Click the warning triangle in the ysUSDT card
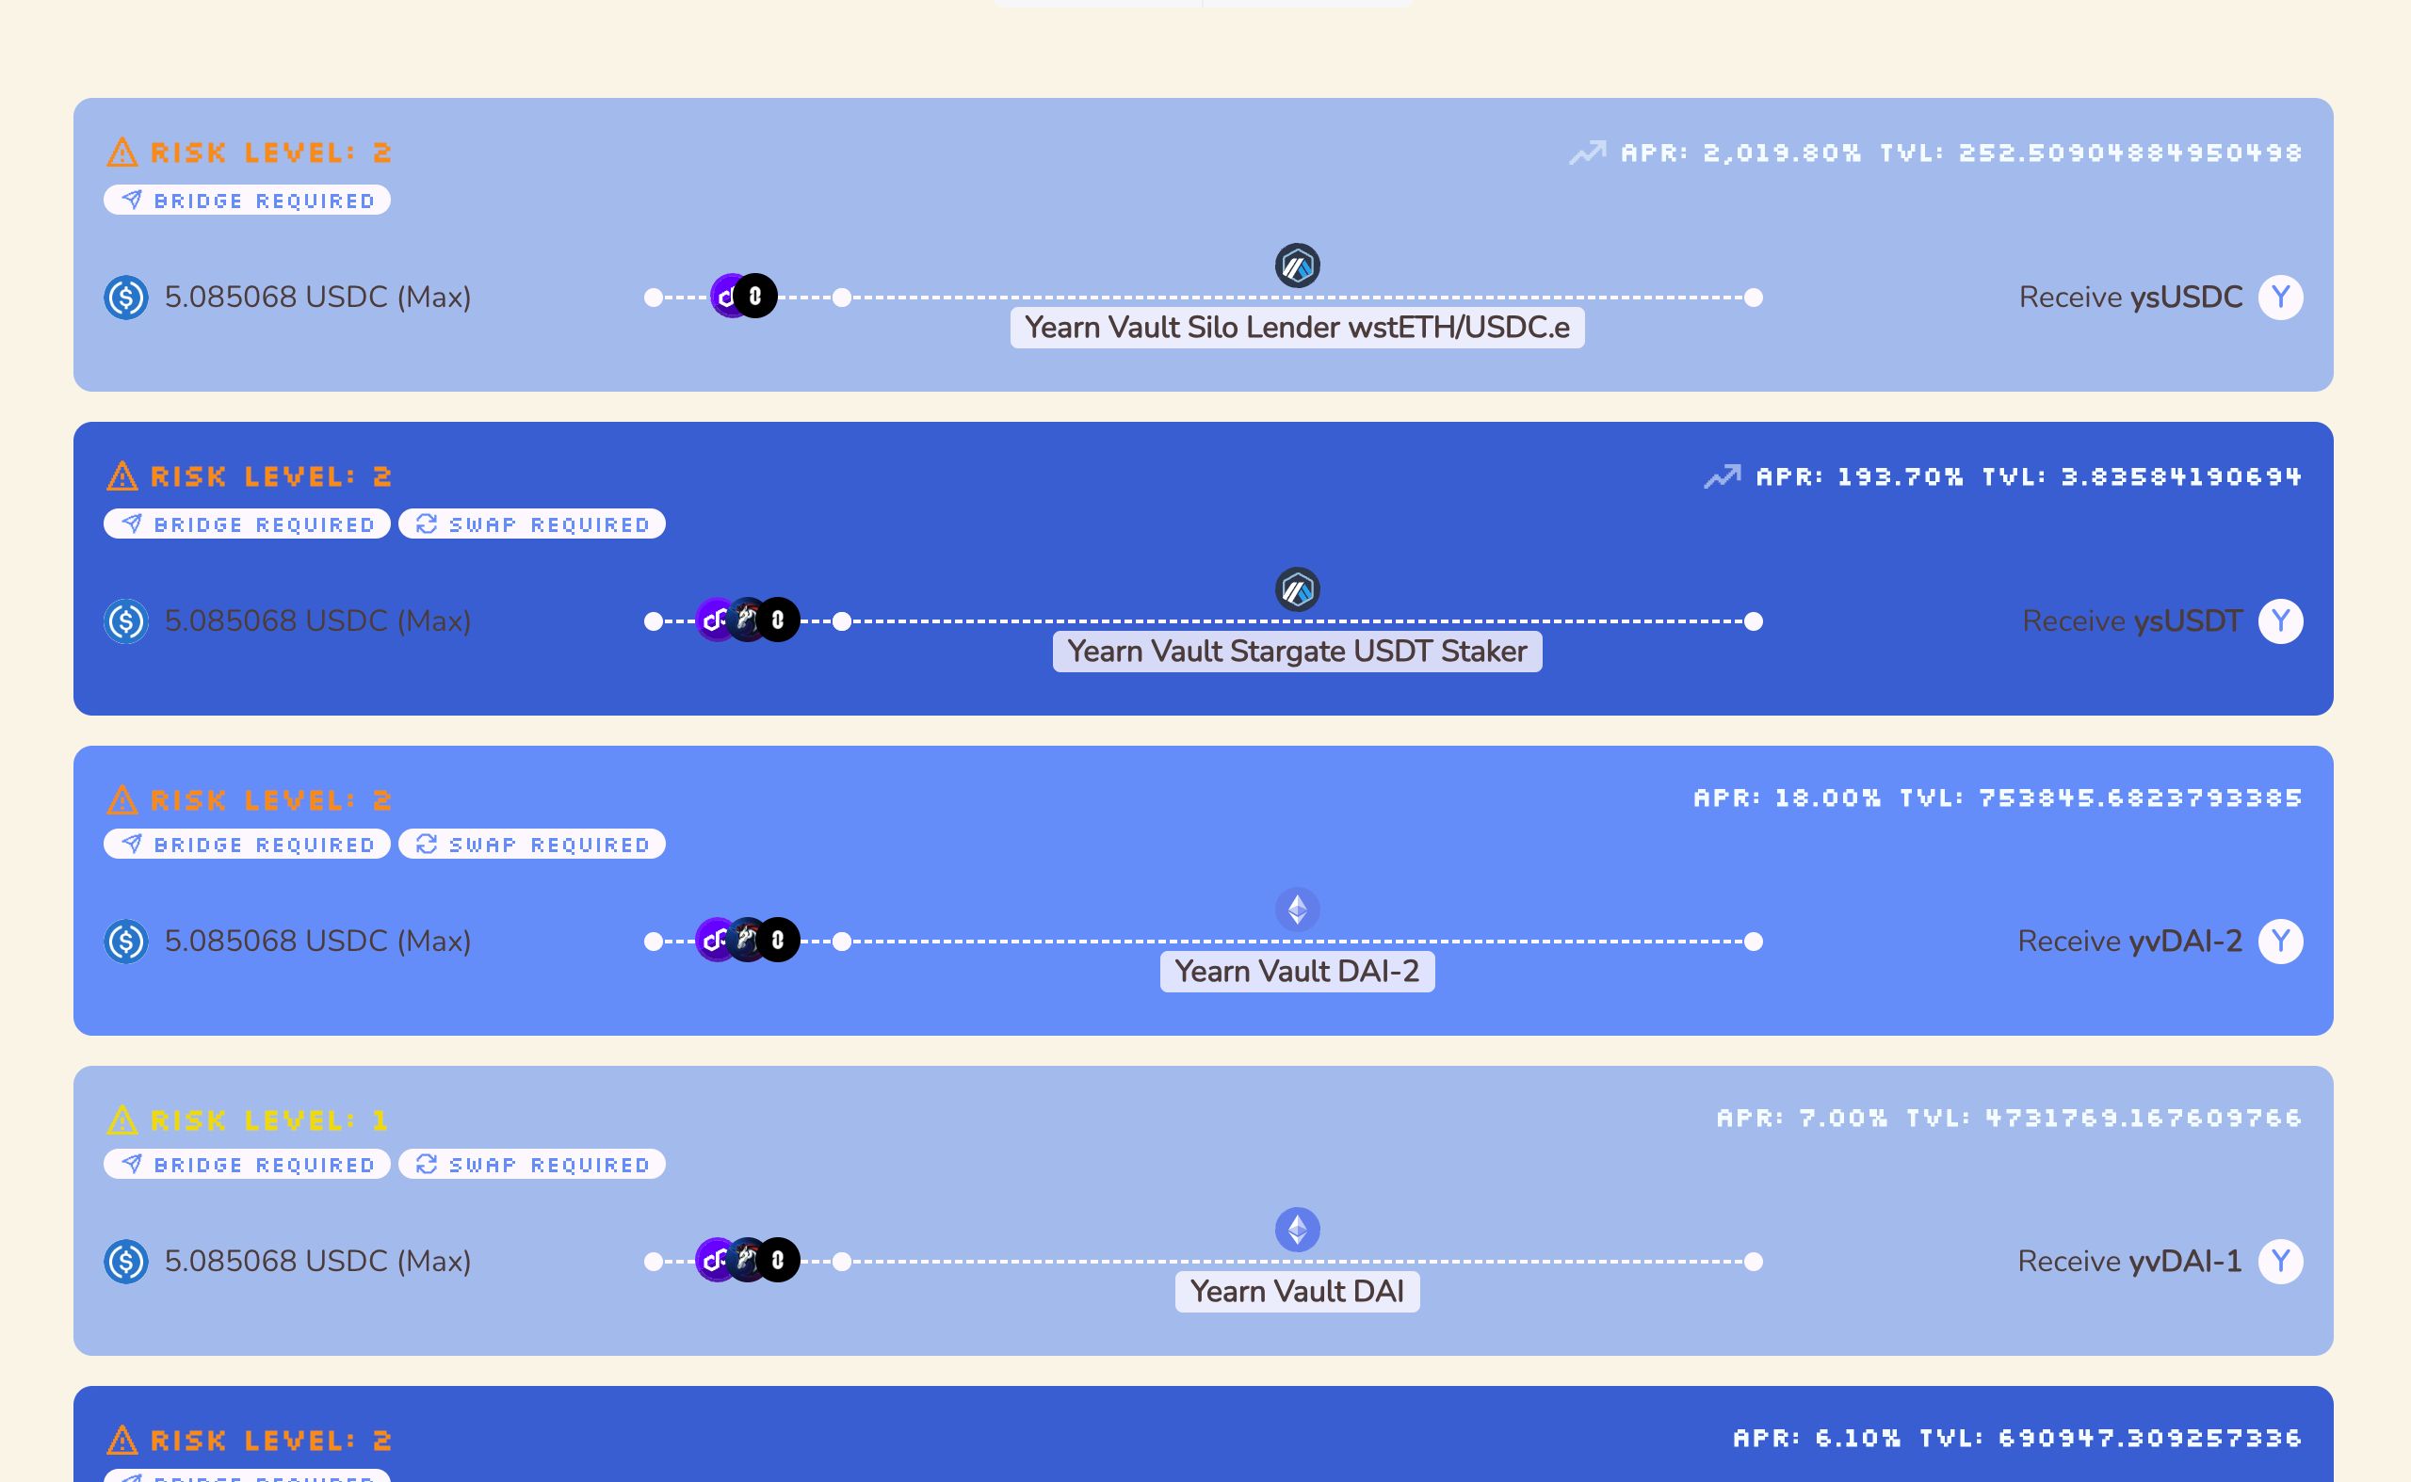This screenshot has width=2411, height=1482. (121, 476)
